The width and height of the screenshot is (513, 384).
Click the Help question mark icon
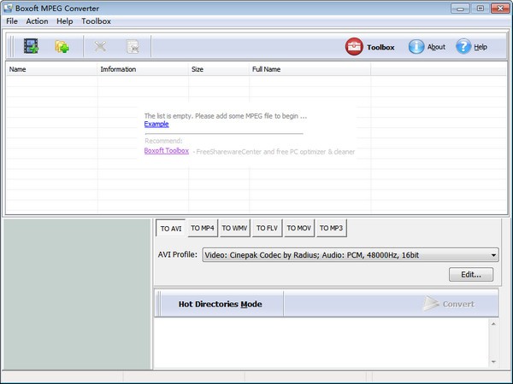pyautogui.click(x=463, y=47)
